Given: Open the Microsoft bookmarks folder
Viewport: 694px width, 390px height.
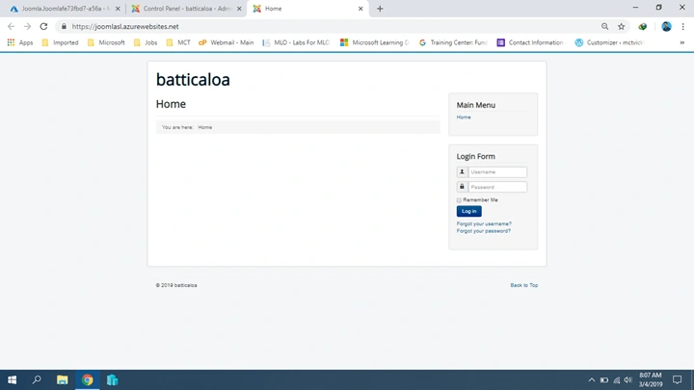Looking at the screenshot, I should click(x=106, y=42).
